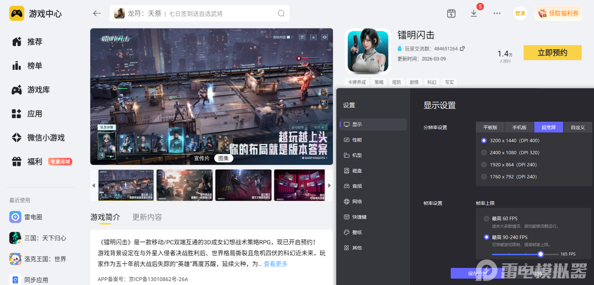The width and height of the screenshot is (594, 285).
Task: Launch 三国：天下归心 from recent list
Action: [38, 238]
